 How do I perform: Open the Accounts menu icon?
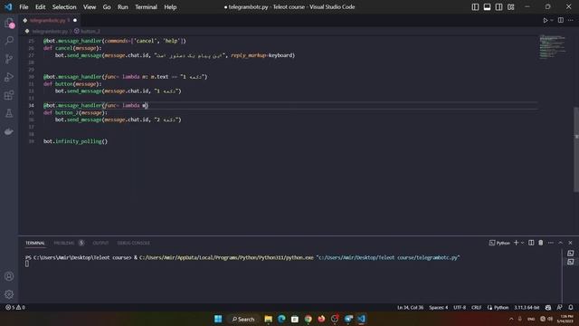9,276
